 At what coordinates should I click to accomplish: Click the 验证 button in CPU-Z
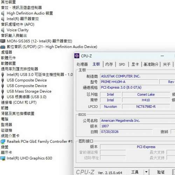161,172
